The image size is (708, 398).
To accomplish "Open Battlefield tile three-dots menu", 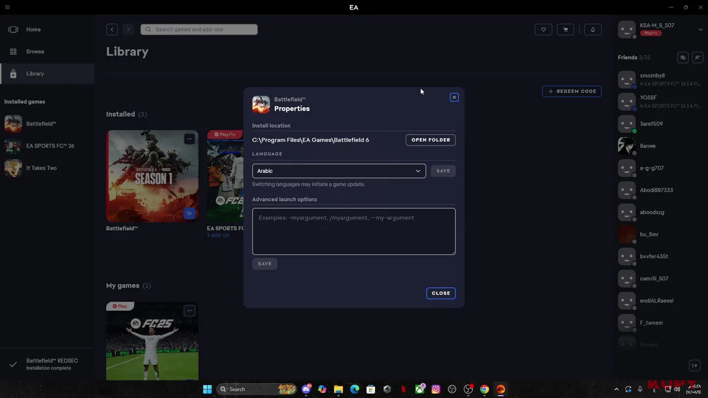I will pos(189,139).
